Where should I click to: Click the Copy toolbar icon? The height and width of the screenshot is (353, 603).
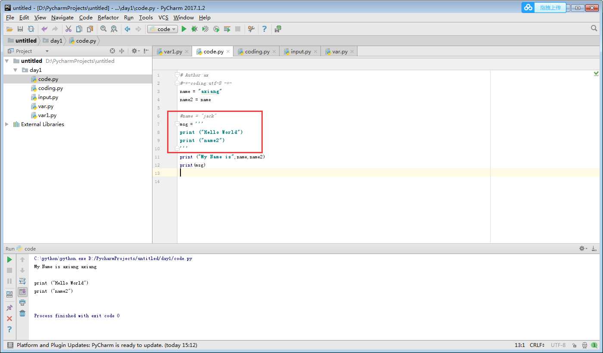point(79,29)
